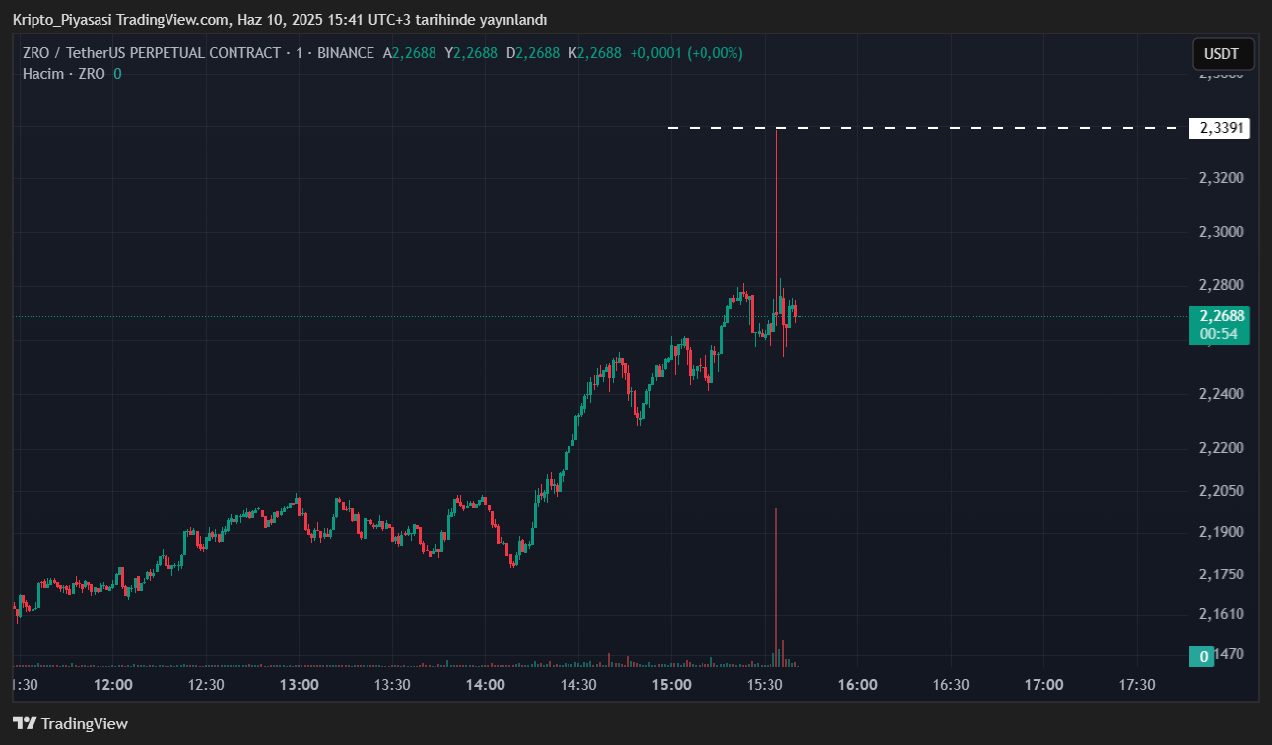Click the tall red spike candle wick
Screen dimensions: 1272x745
pos(776,197)
